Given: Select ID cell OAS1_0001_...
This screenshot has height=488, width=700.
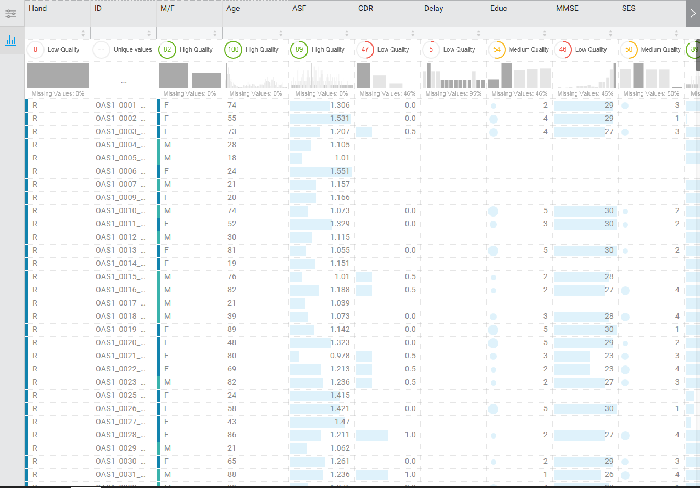Looking at the screenshot, I should (x=120, y=105).
